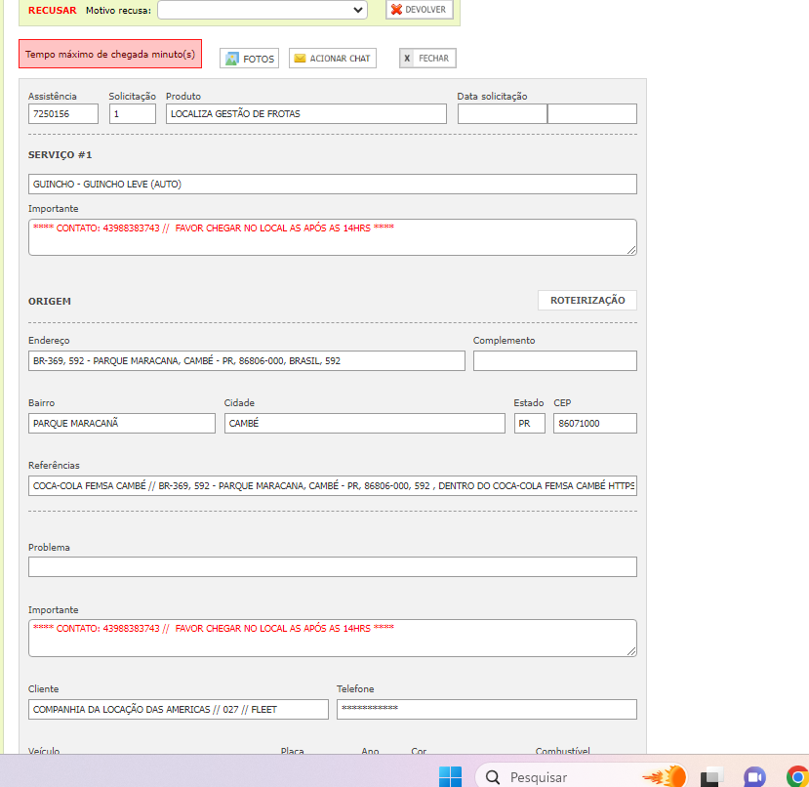Click the Acionar Chat envelope button
The height and width of the screenshot is (787, 809).
(333, 59)
